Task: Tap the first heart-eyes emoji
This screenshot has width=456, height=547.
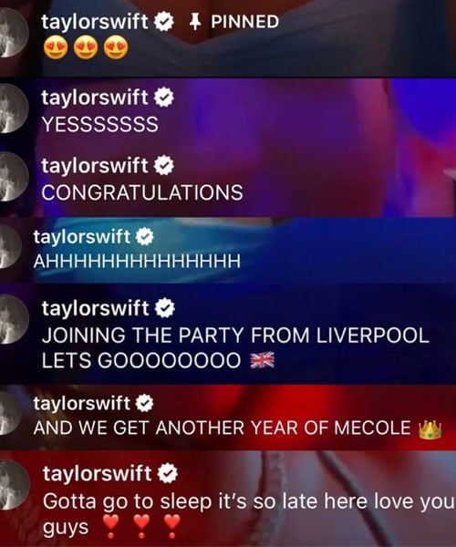Action: [x=55, y=48]
